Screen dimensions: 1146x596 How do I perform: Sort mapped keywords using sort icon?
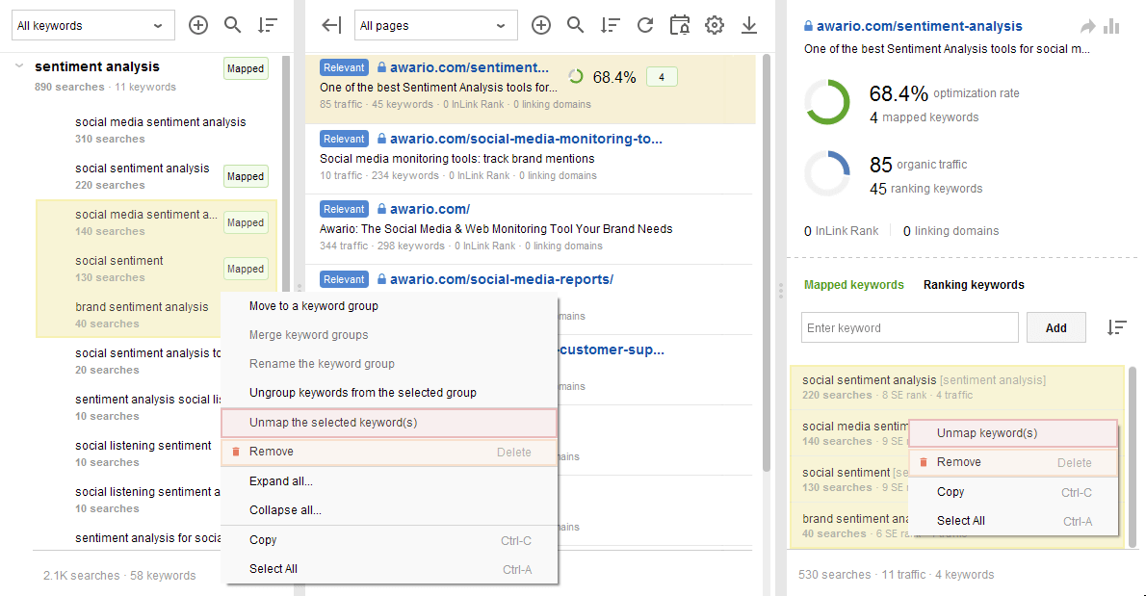1116,327
